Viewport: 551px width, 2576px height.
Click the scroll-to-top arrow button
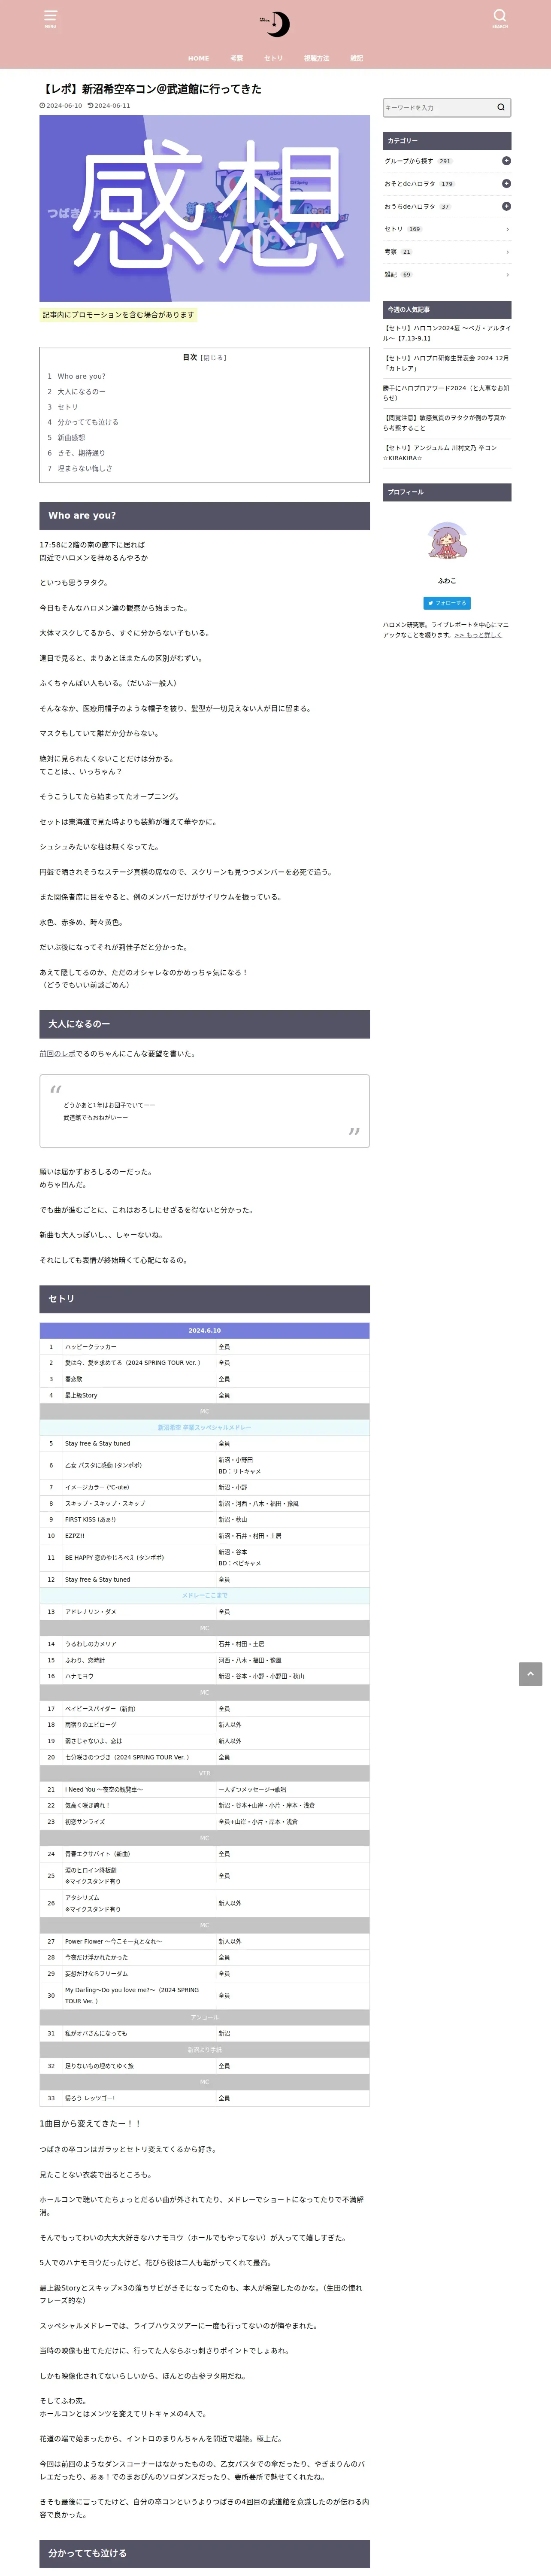pos(530,1674)
